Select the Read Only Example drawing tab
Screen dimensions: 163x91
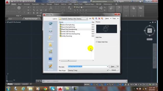31,19
